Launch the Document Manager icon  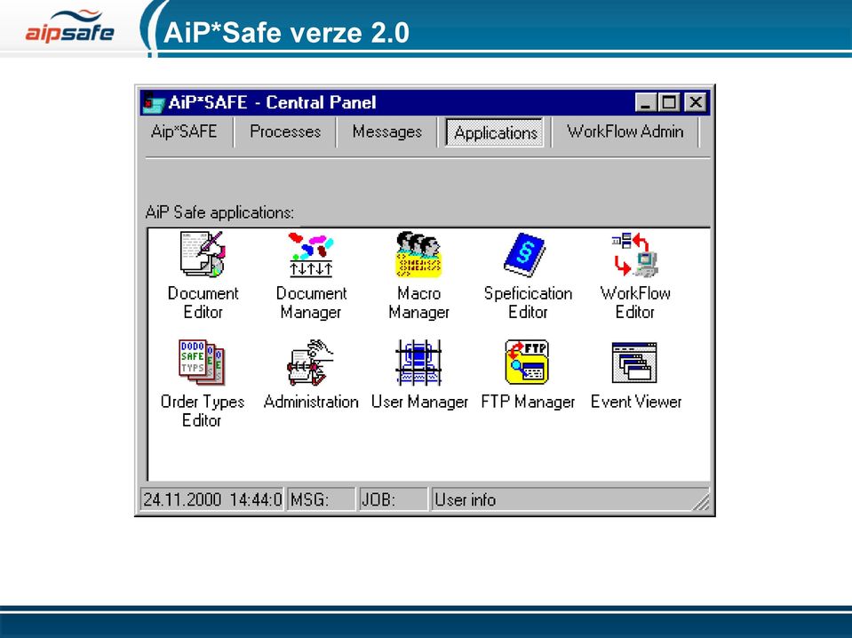(311, 254)
